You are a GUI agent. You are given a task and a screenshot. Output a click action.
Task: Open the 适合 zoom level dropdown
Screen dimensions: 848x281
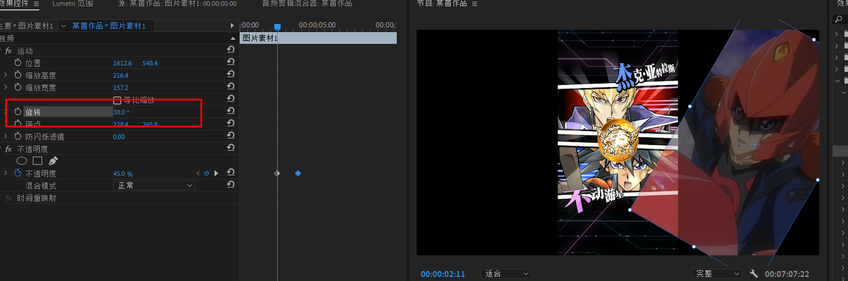(x=506, y=273)
